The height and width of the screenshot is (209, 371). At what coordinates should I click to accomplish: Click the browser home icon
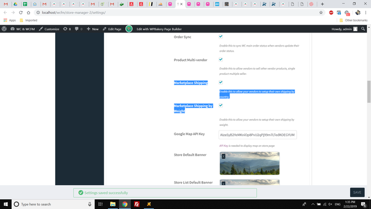pos(28,13)
